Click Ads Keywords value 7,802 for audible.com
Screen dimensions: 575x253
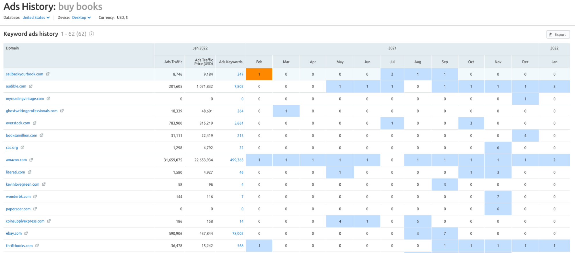tap(239, 86)
